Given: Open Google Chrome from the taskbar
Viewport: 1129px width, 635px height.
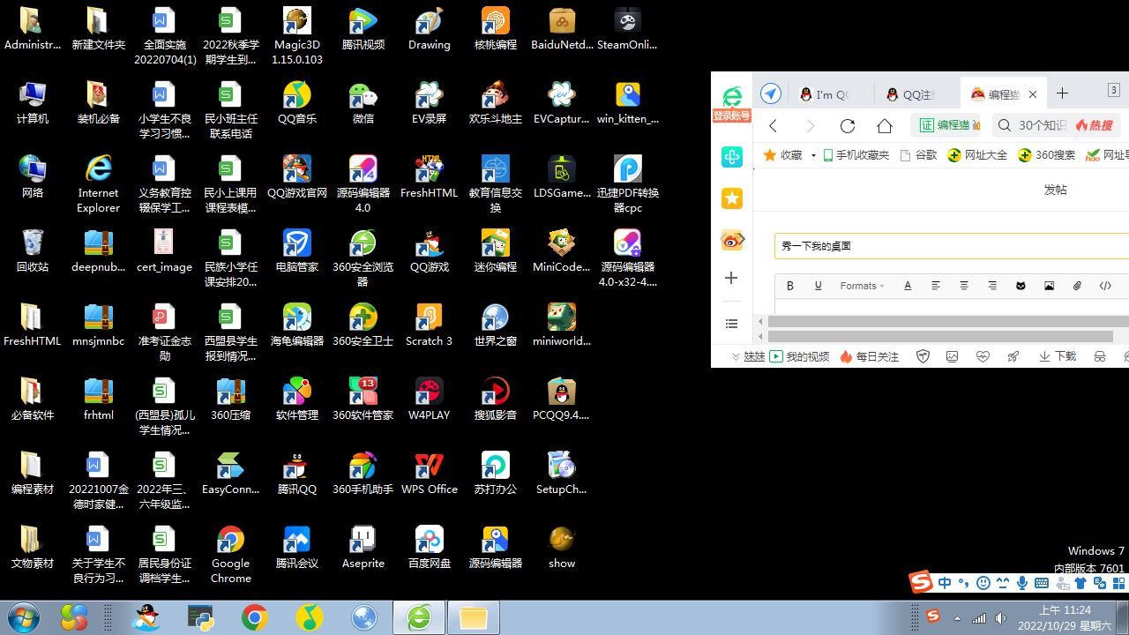Looking at the screenshot, I should point(255,617).
